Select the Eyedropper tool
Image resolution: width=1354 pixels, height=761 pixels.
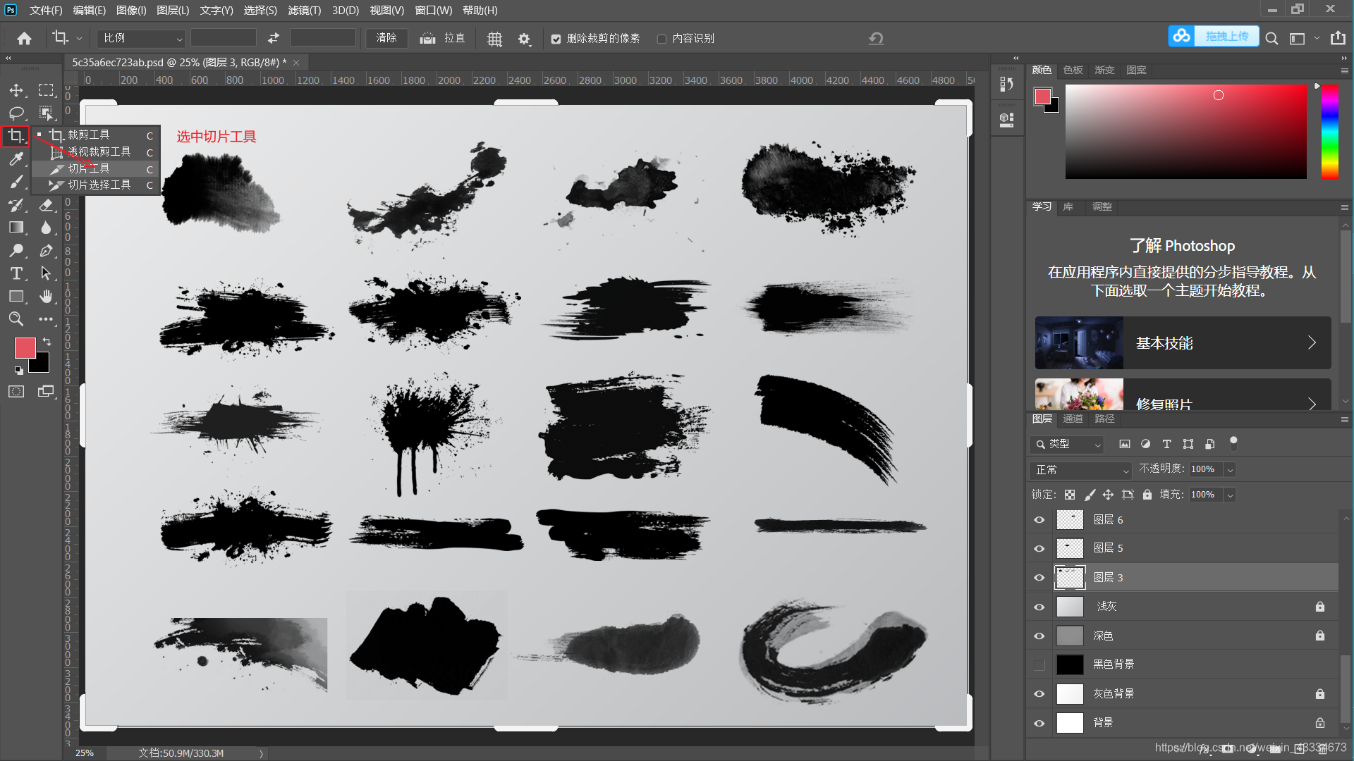pos(16,159)
